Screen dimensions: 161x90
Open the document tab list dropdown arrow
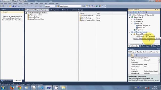coord(126,10)
